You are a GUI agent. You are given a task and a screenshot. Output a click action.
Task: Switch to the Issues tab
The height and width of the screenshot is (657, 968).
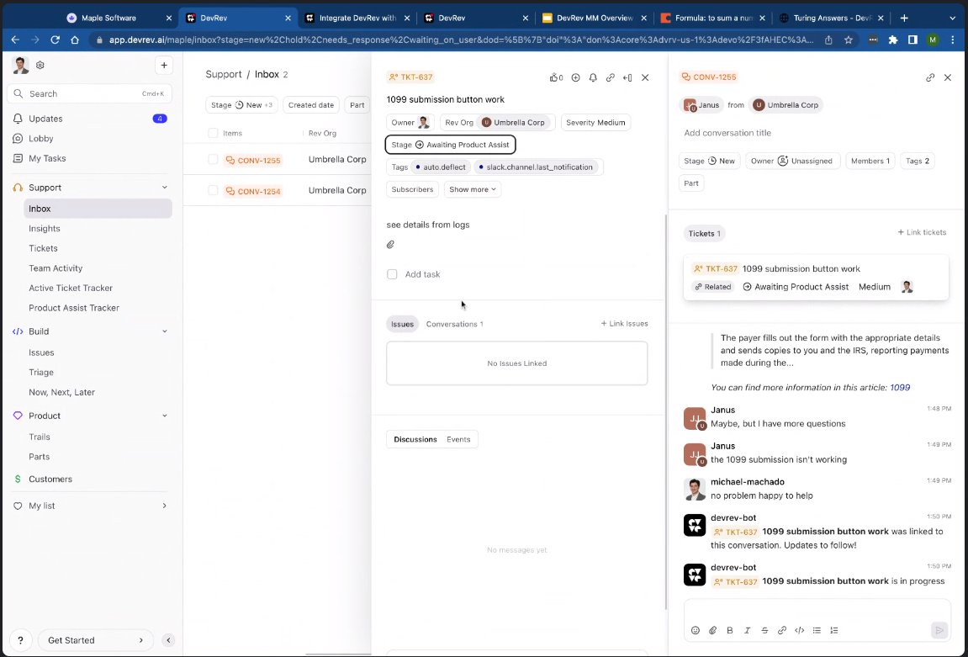pos(403,324)
